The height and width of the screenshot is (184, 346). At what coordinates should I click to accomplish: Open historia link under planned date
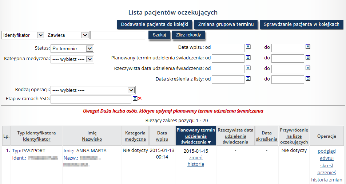click(x=196, y=164)
